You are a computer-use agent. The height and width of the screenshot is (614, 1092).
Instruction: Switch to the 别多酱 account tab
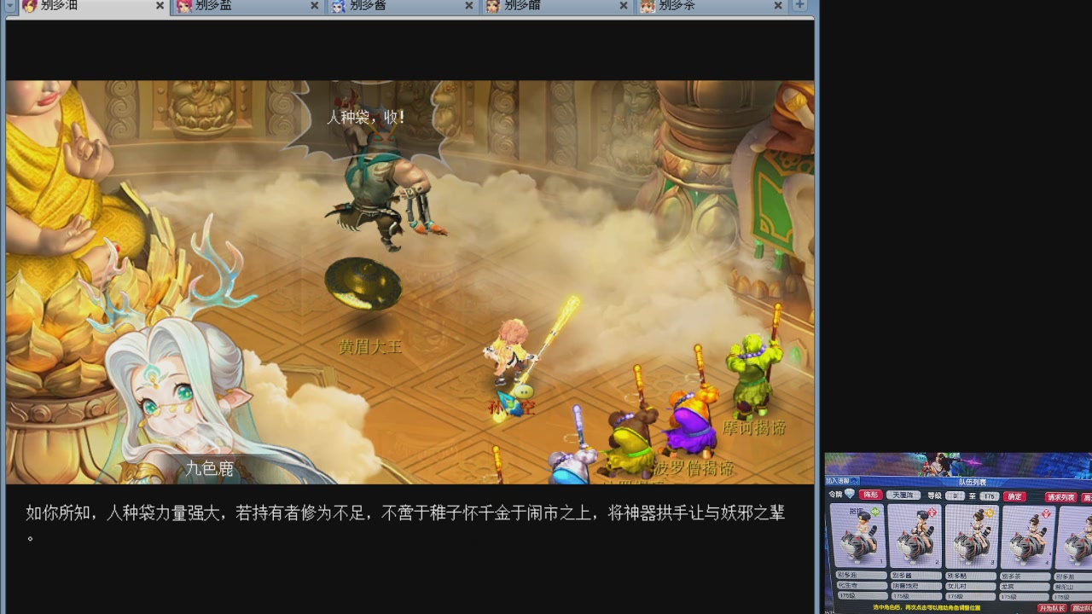coord(403,6)
